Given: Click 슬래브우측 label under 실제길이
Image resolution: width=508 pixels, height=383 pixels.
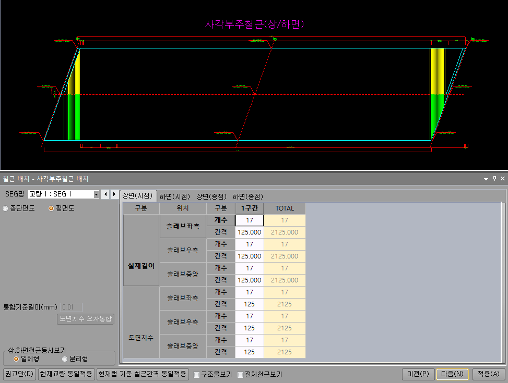Looking at the screenshot, I should tap(183, 250).
